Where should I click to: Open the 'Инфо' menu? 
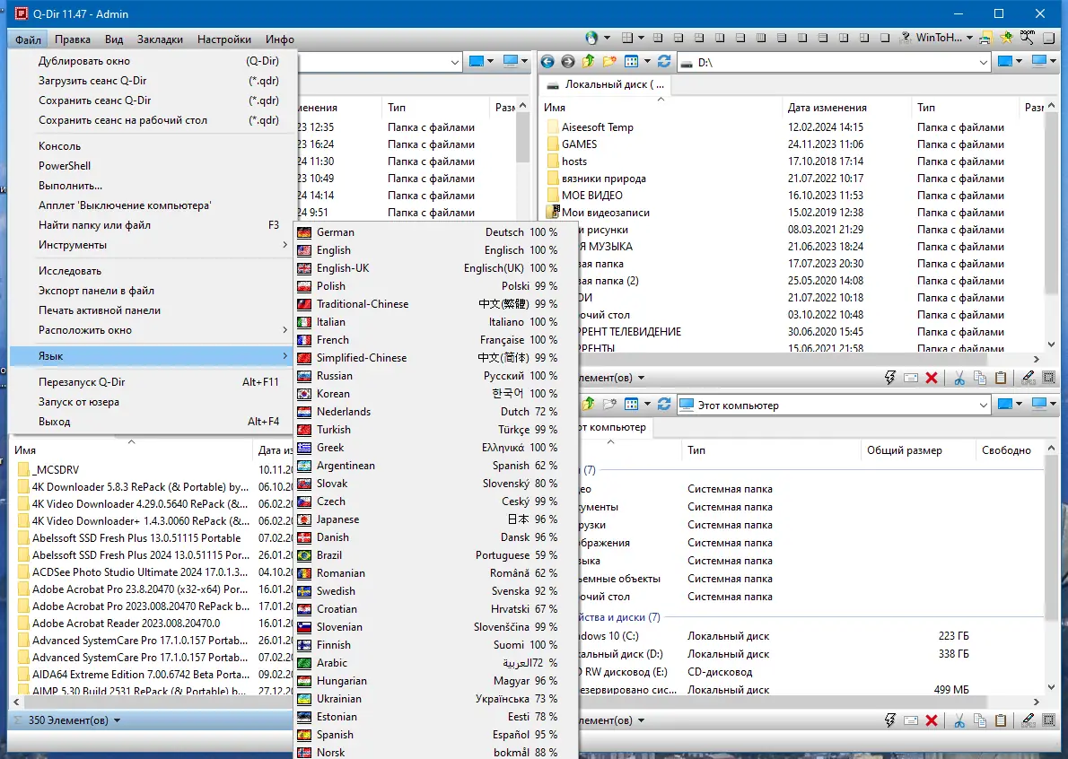point(280,39)
